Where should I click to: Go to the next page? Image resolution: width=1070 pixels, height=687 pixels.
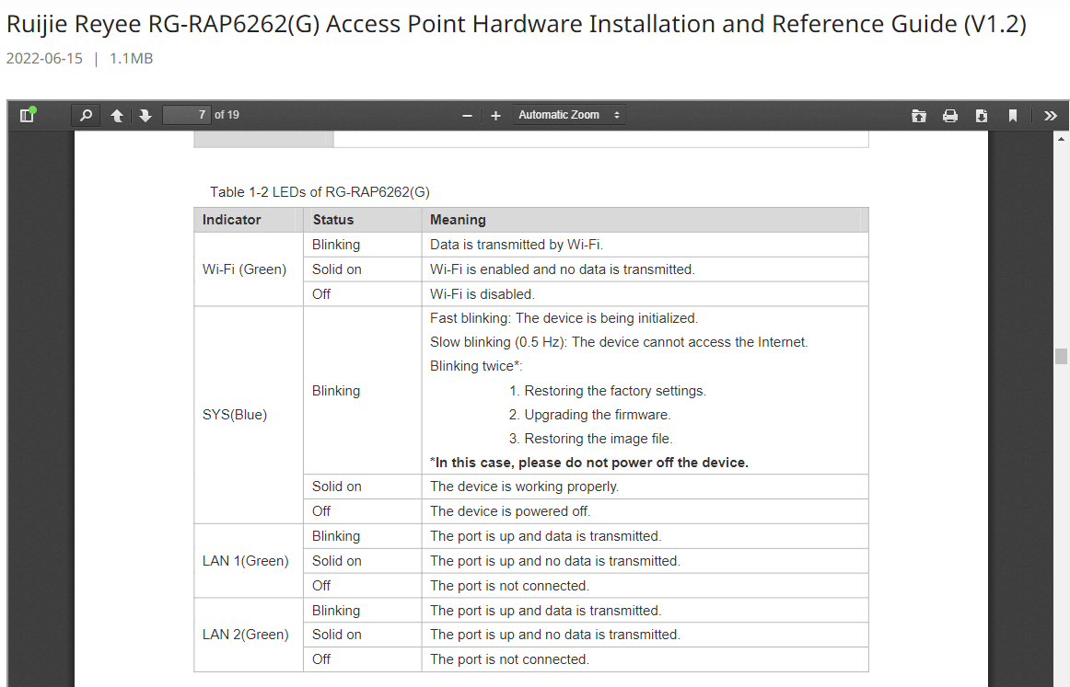coord(145,116)
